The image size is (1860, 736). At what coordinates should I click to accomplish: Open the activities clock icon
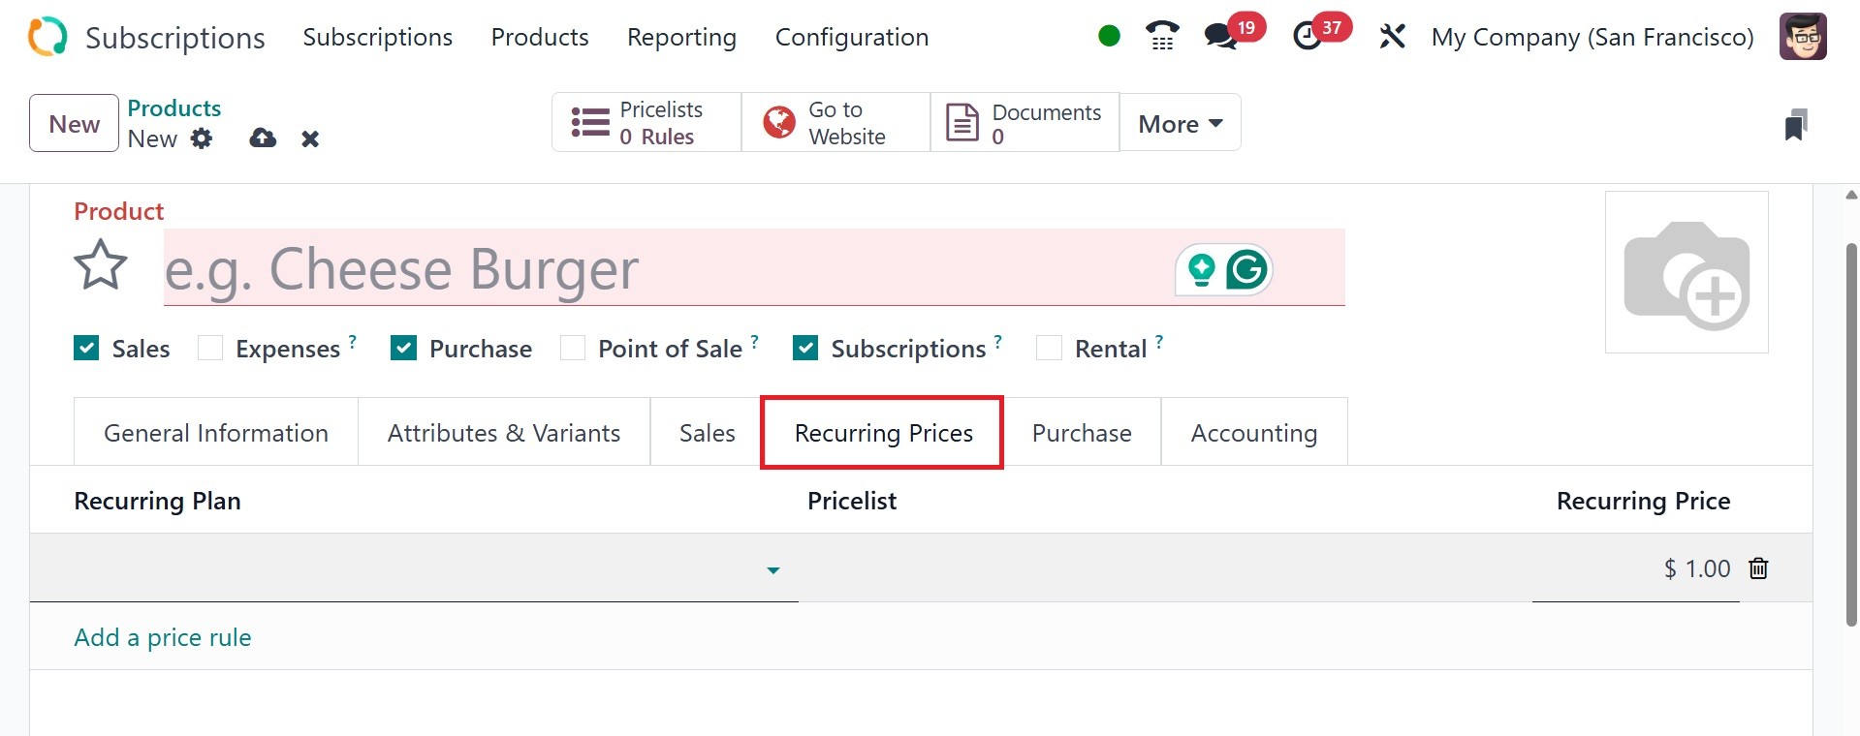coord(1308,37)
